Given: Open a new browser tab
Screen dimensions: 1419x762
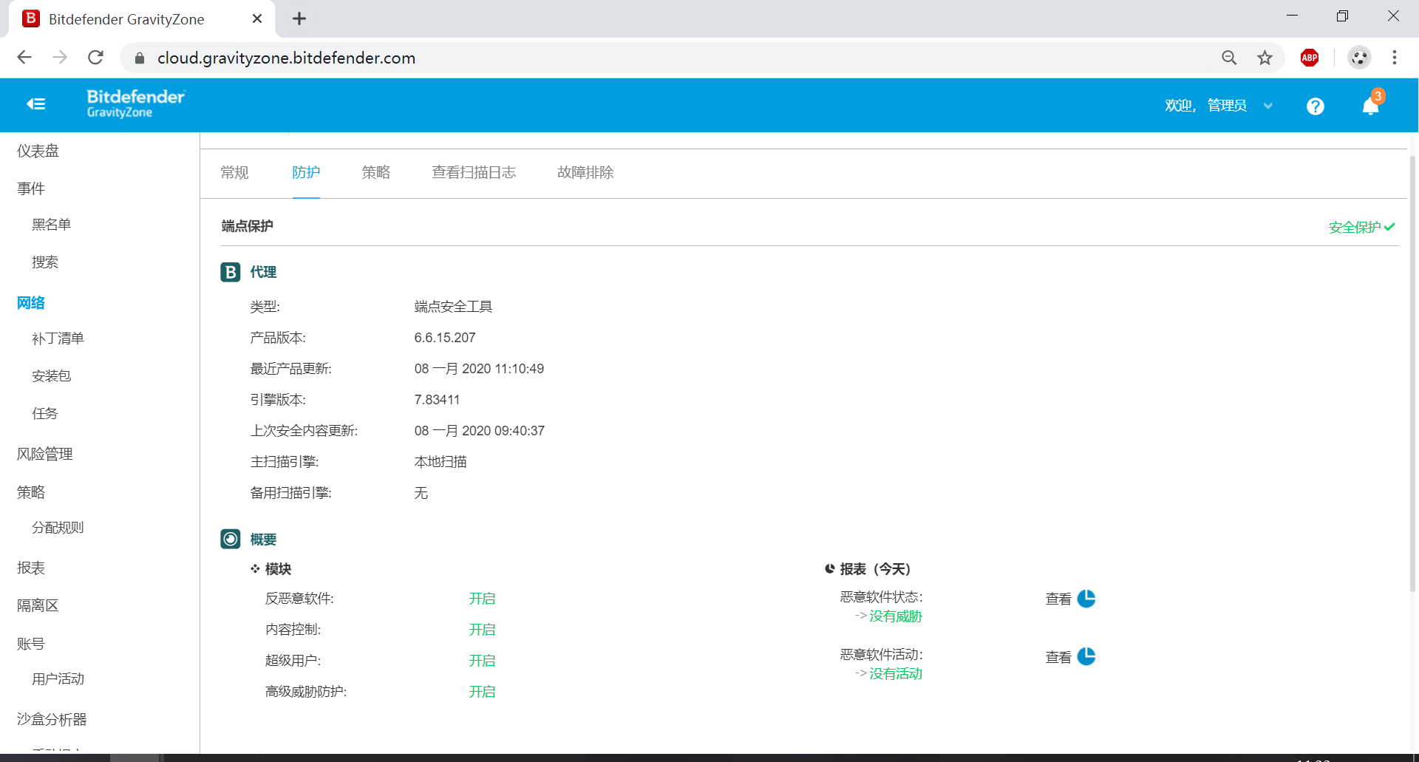Looking at the screenshot, I should pos(299,18).
